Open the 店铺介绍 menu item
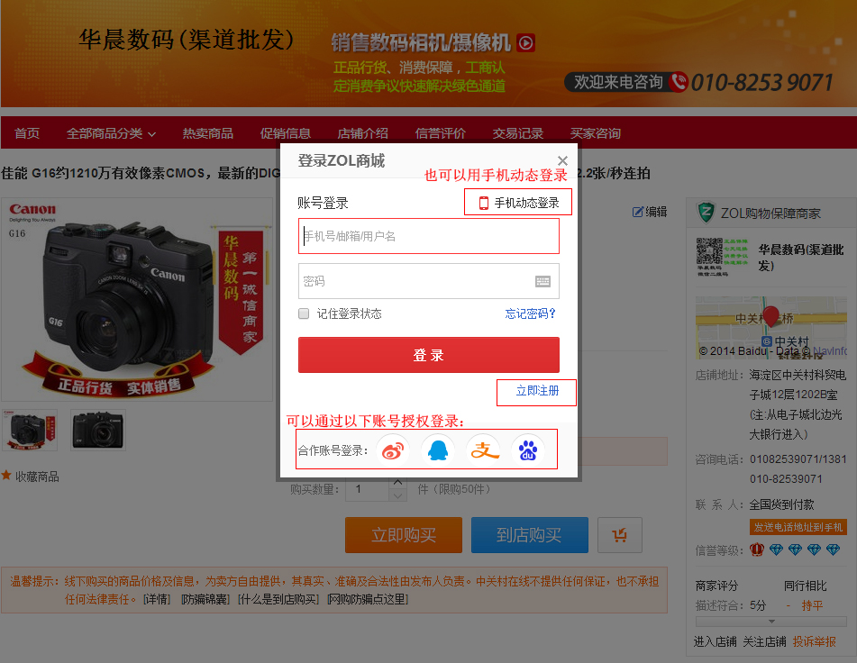This screenshot has height=663, width=857. pyautogui.click(x=363, y=133)
